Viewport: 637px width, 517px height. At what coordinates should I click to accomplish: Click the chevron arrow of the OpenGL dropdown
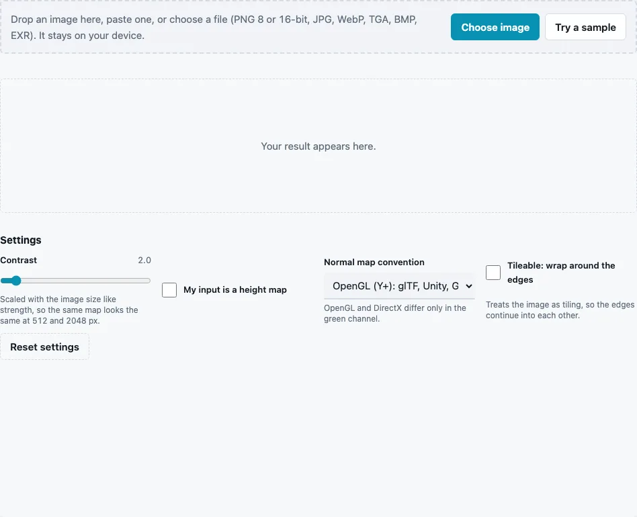coord(469,286)
